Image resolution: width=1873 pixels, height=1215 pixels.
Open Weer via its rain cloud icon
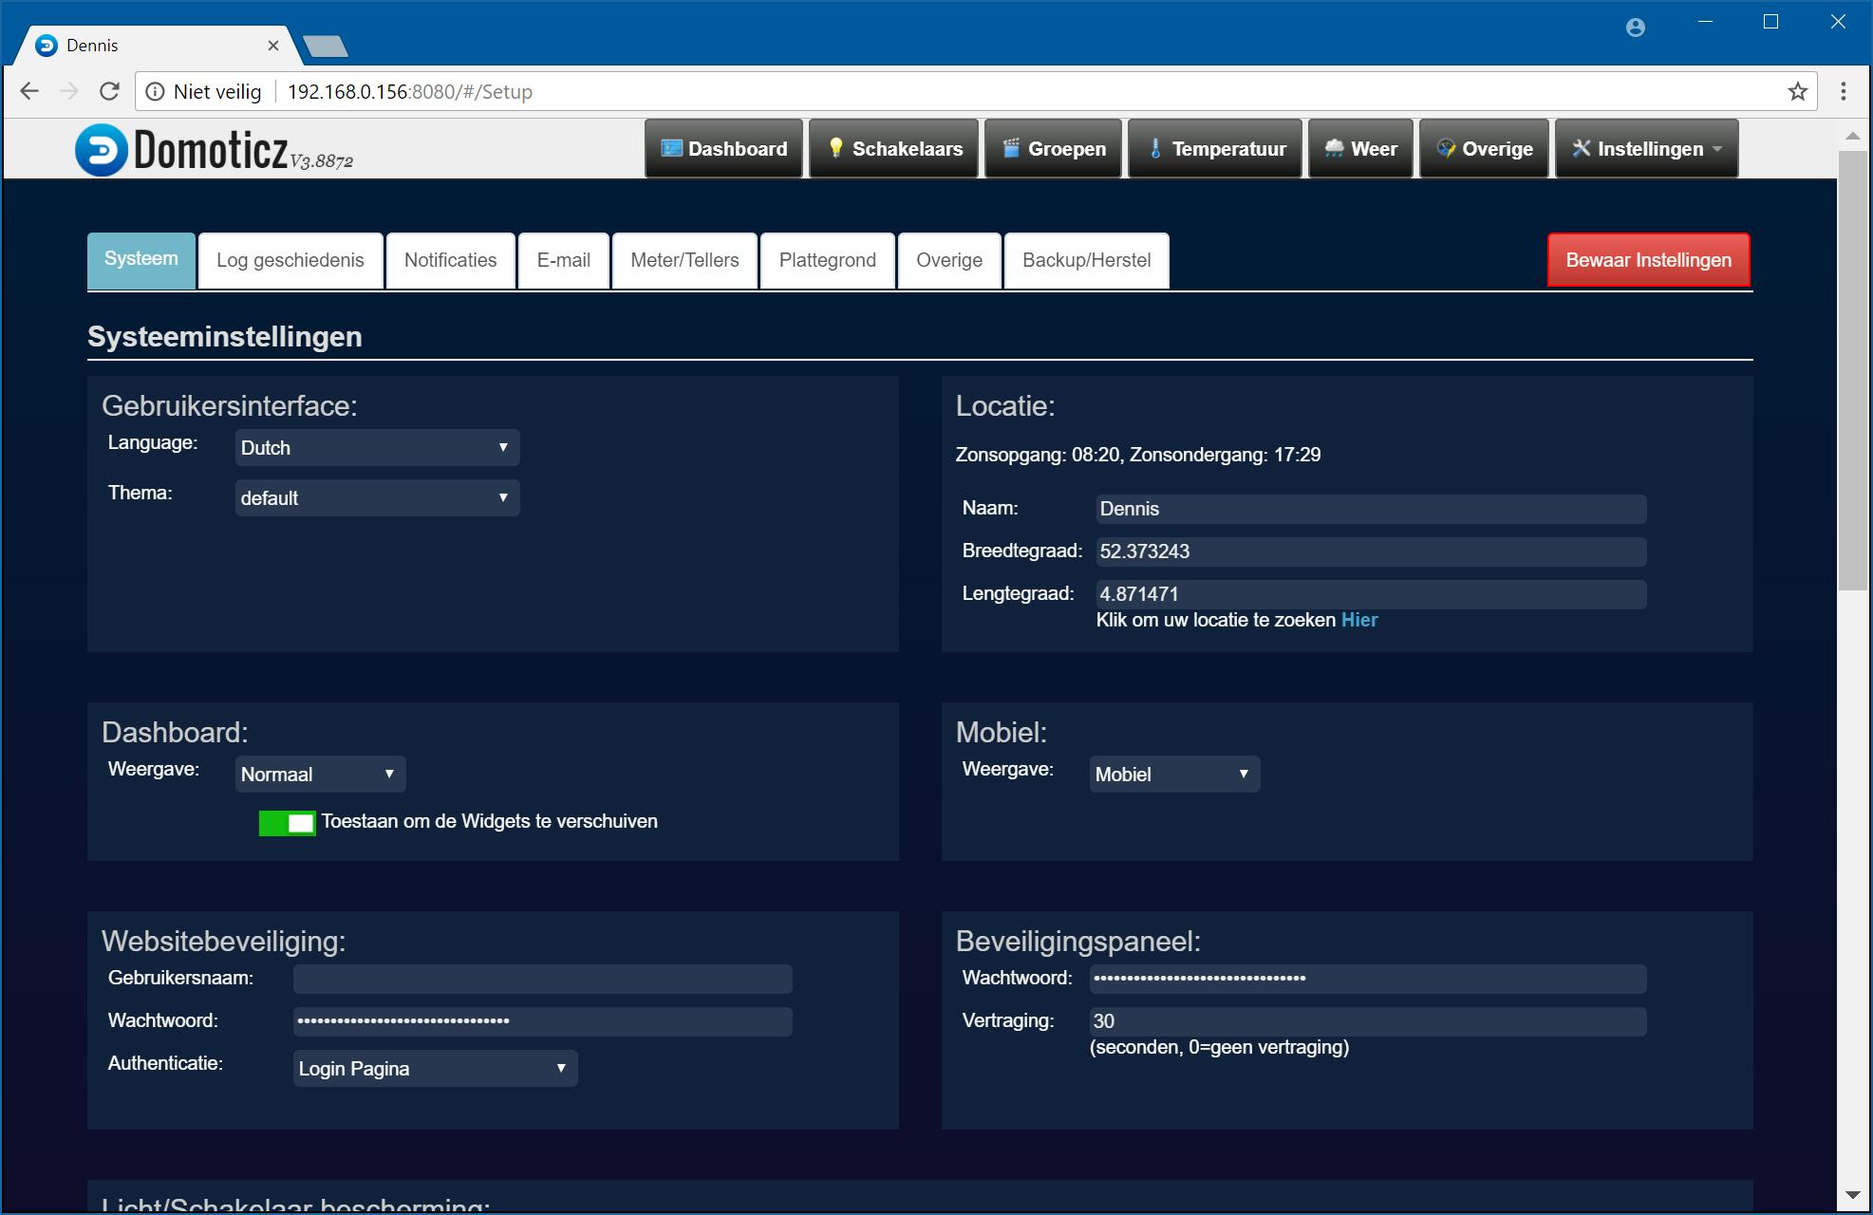pyautogui.click(x=1334, y=148)
